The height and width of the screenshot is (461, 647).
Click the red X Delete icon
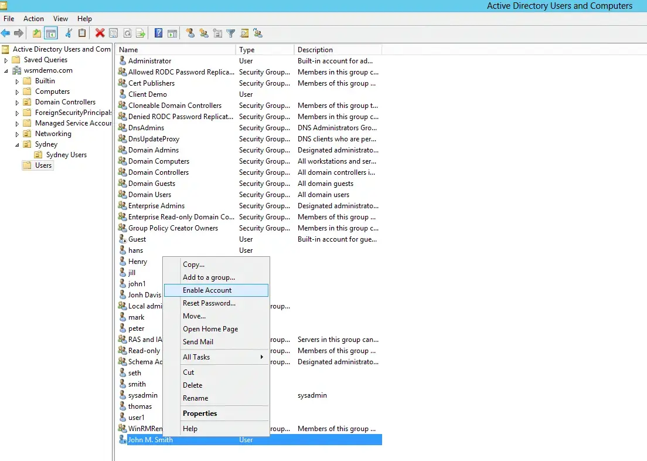pyautogui.click(x=100, y=33)
